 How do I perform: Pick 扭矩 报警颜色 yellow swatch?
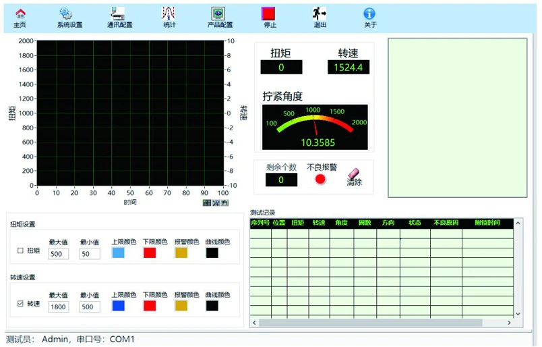[181, 252]
